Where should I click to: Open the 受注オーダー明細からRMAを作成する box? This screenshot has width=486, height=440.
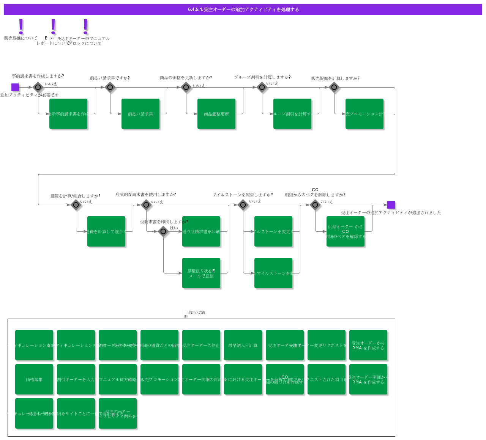click(368, 379)
